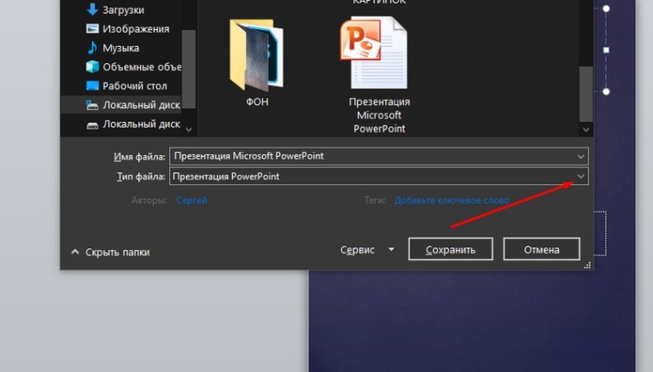Image resolution: width=653 pixels, height=372 pixels.
Task: Select the PowerPoint presentation file icon
Action: [x=374, y=52]
